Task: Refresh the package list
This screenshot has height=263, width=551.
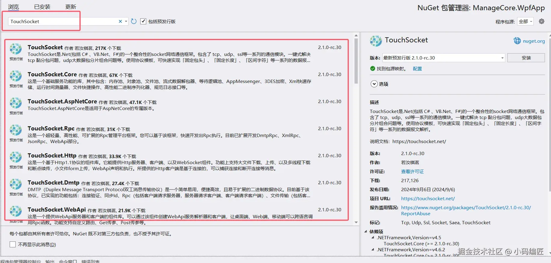Action: point(134,21)
